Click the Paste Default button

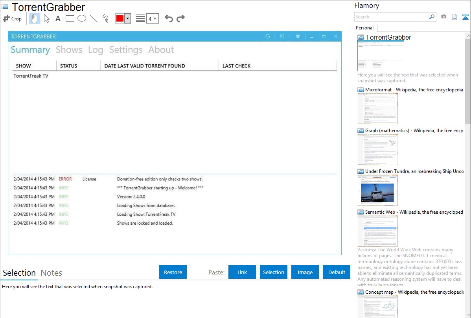tap(337, 272)
